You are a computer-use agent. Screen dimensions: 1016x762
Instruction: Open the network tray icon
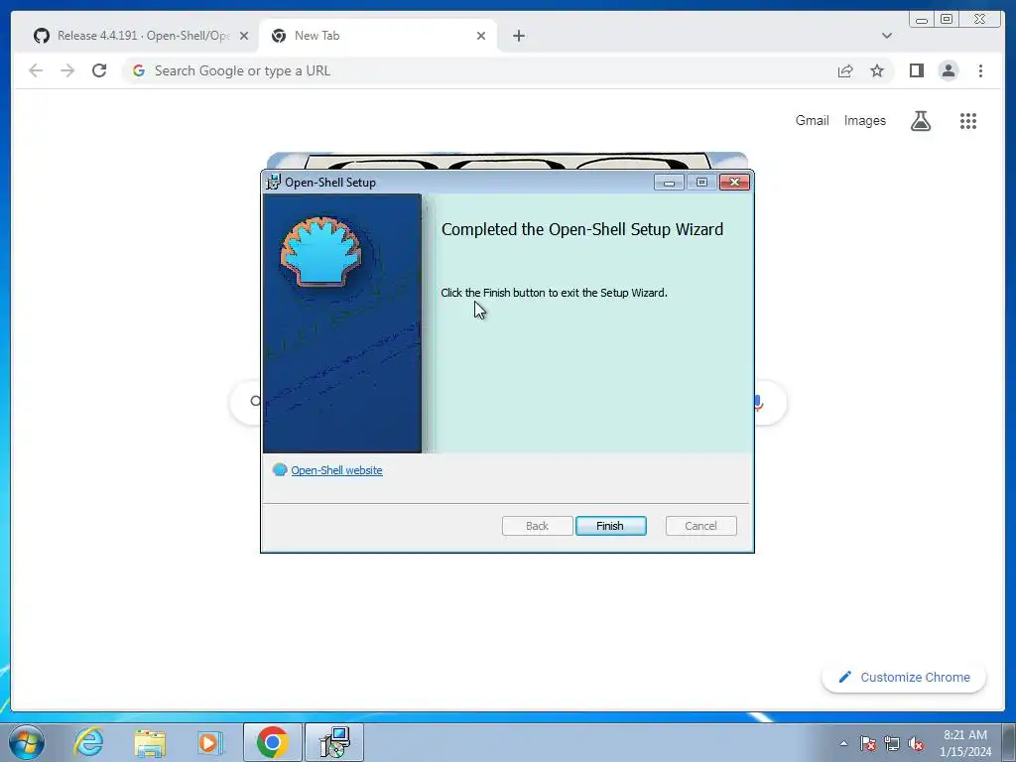click(892, 743)
